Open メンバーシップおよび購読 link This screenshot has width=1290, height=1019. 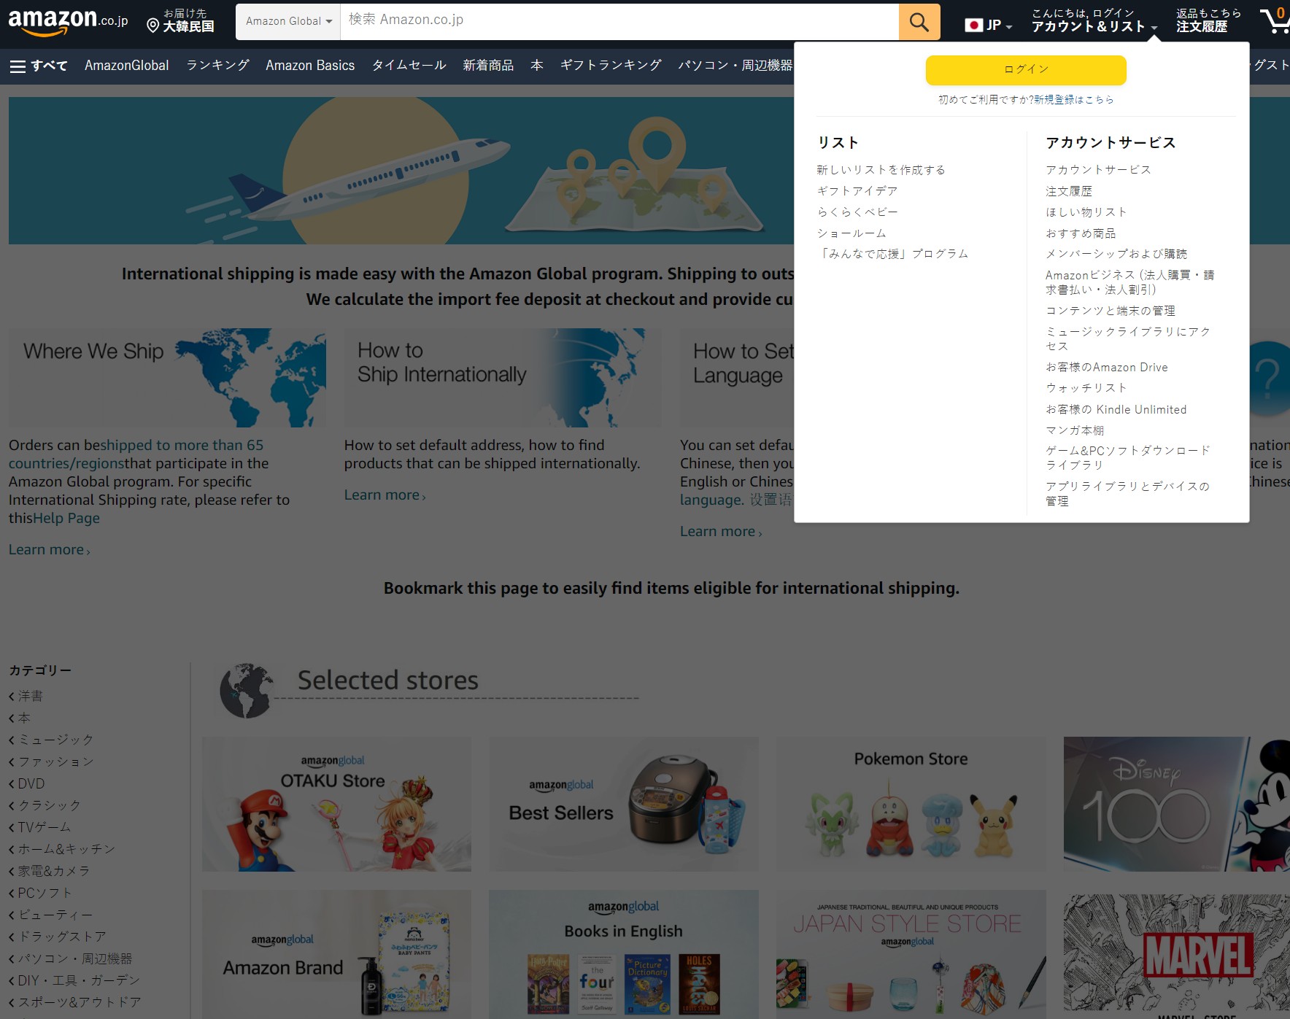(x=1116, y=254)
